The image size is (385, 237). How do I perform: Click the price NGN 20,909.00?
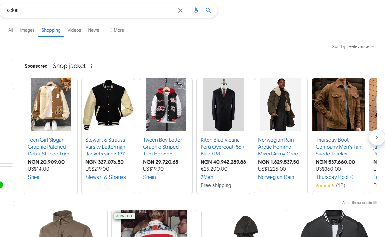pos(46,162)
